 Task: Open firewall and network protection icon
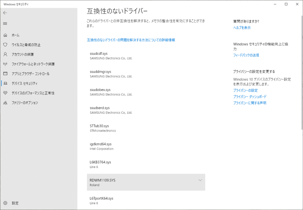[5, 64]
